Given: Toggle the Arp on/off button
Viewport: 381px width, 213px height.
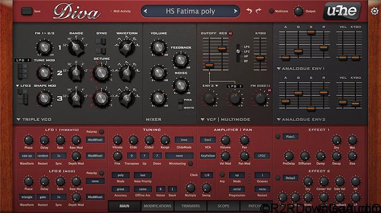Looking at the screenshot, I should pyautogui.click(x=222, y=175).
